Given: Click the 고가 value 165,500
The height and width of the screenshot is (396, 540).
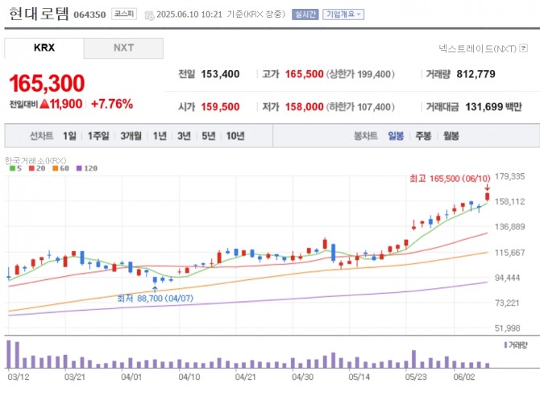Looking at the screenshot, I should click(x=305, y=74).
